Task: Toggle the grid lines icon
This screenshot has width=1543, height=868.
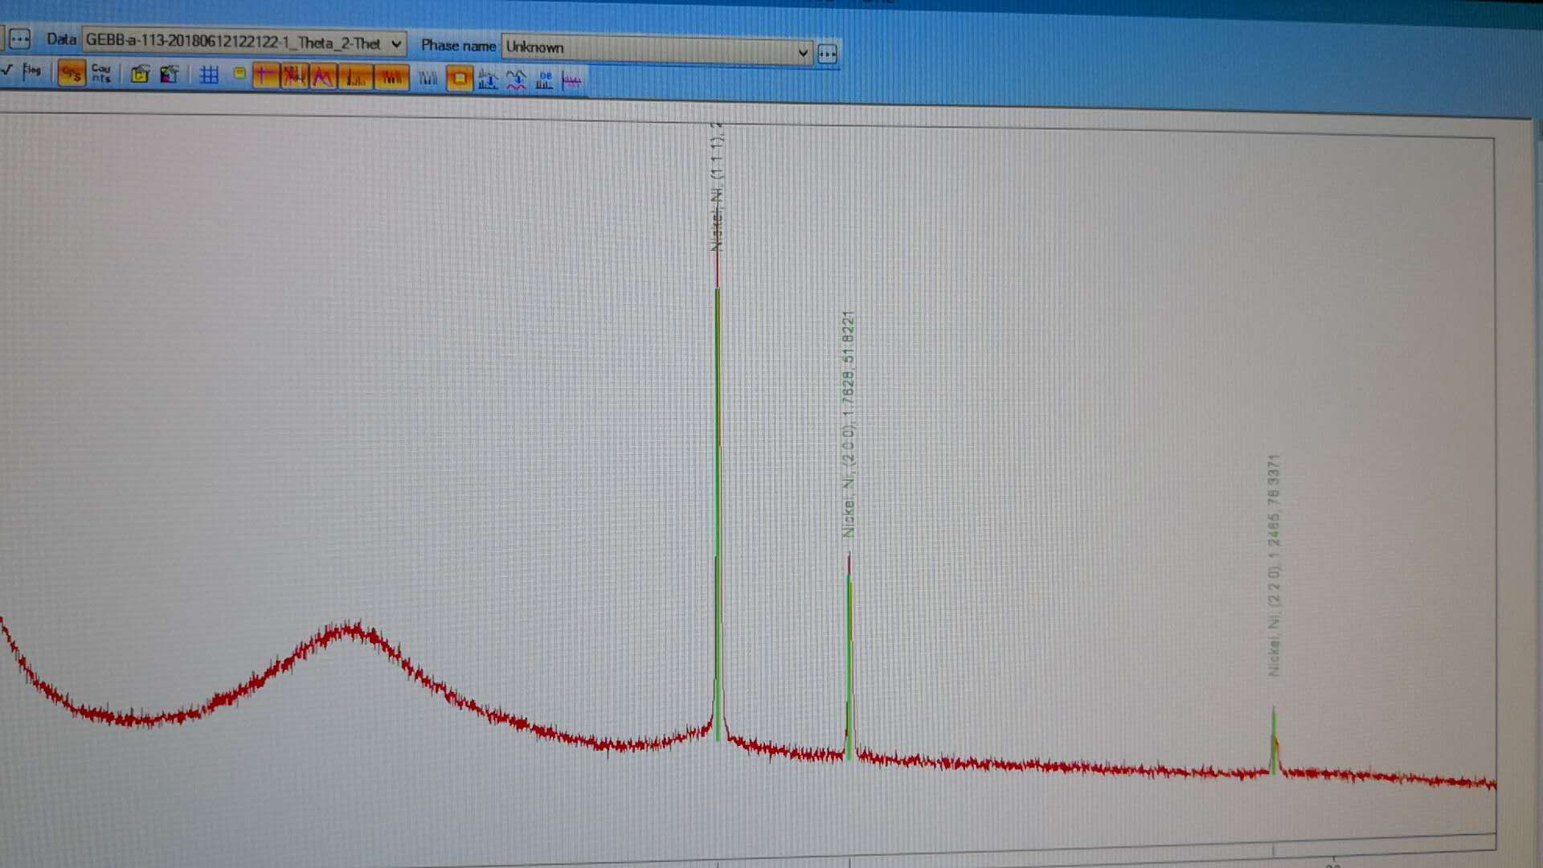Action: click(x=209, y=75)
